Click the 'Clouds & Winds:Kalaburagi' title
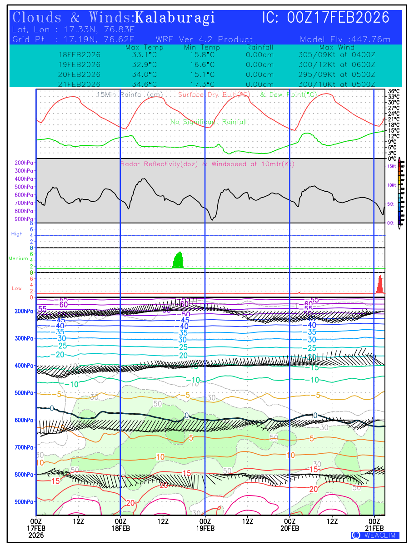 pos(114,18)
